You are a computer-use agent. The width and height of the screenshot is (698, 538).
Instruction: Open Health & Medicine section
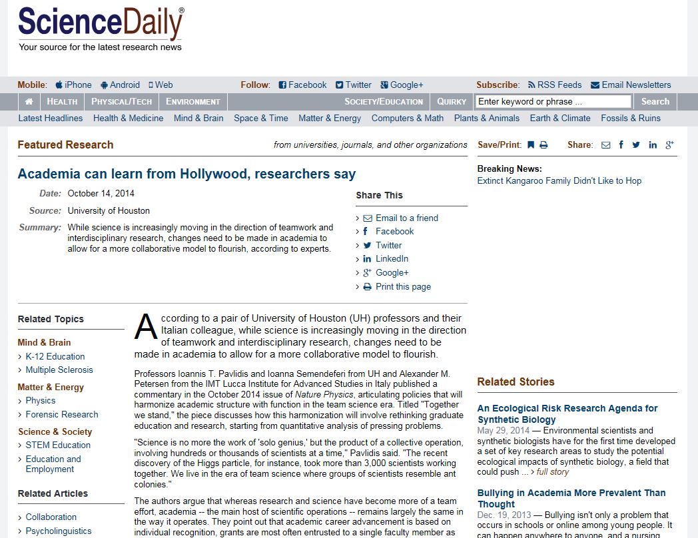click(x=128, y=119)
